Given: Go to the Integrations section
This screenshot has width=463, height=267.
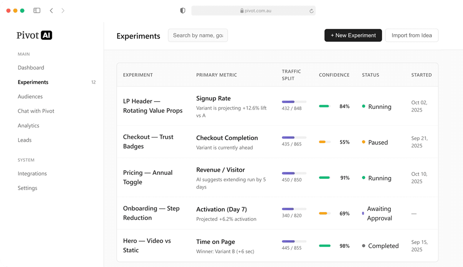Looking at the screenshot, I should coord(32,173).
